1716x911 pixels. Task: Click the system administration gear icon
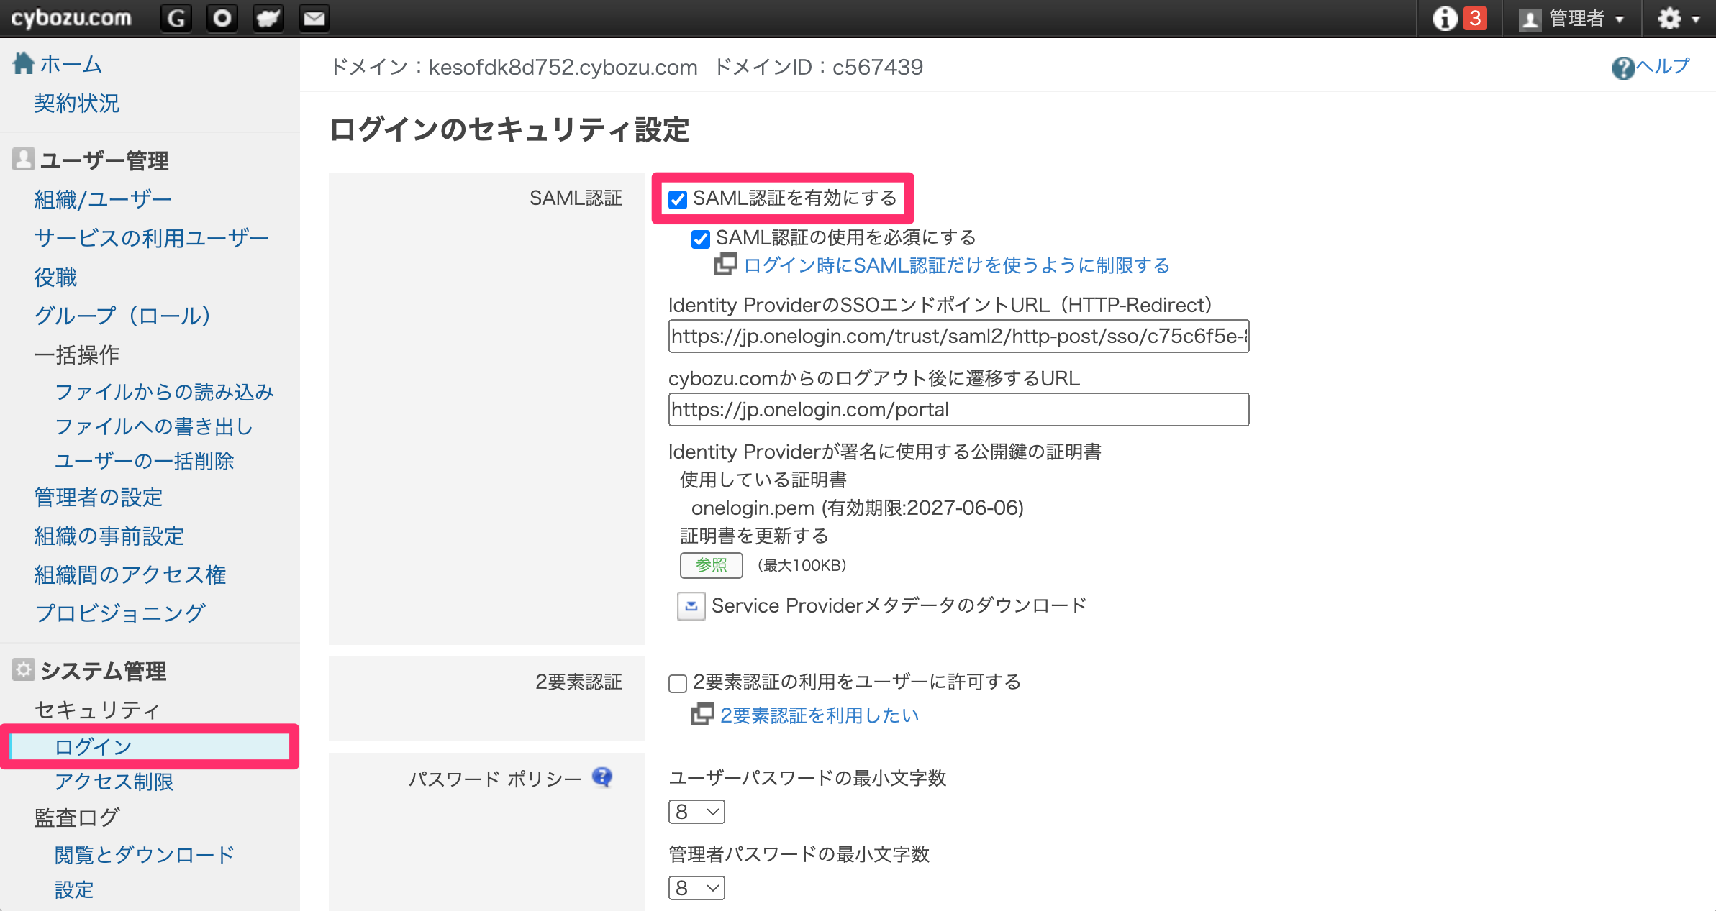pos(24,669)
